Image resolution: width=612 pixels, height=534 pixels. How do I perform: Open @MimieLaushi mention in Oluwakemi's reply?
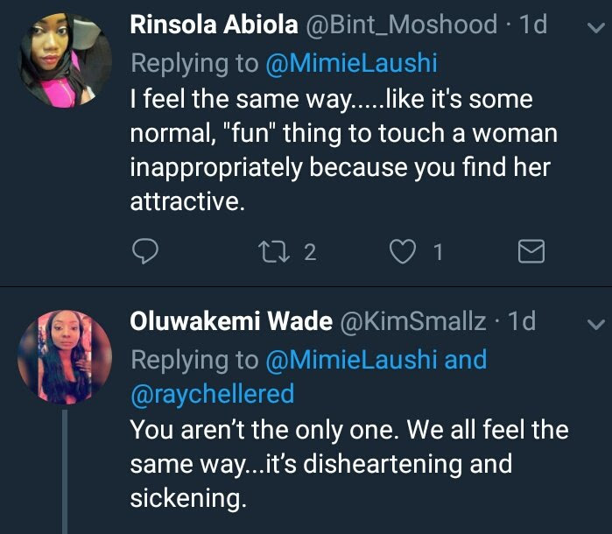(x=348, y=360)
